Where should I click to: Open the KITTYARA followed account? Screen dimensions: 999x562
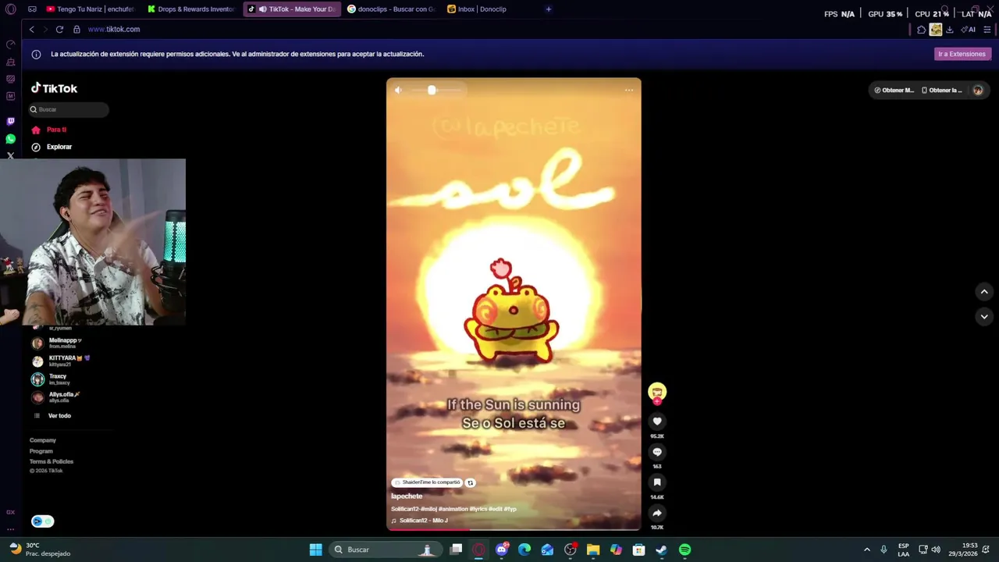61,361
